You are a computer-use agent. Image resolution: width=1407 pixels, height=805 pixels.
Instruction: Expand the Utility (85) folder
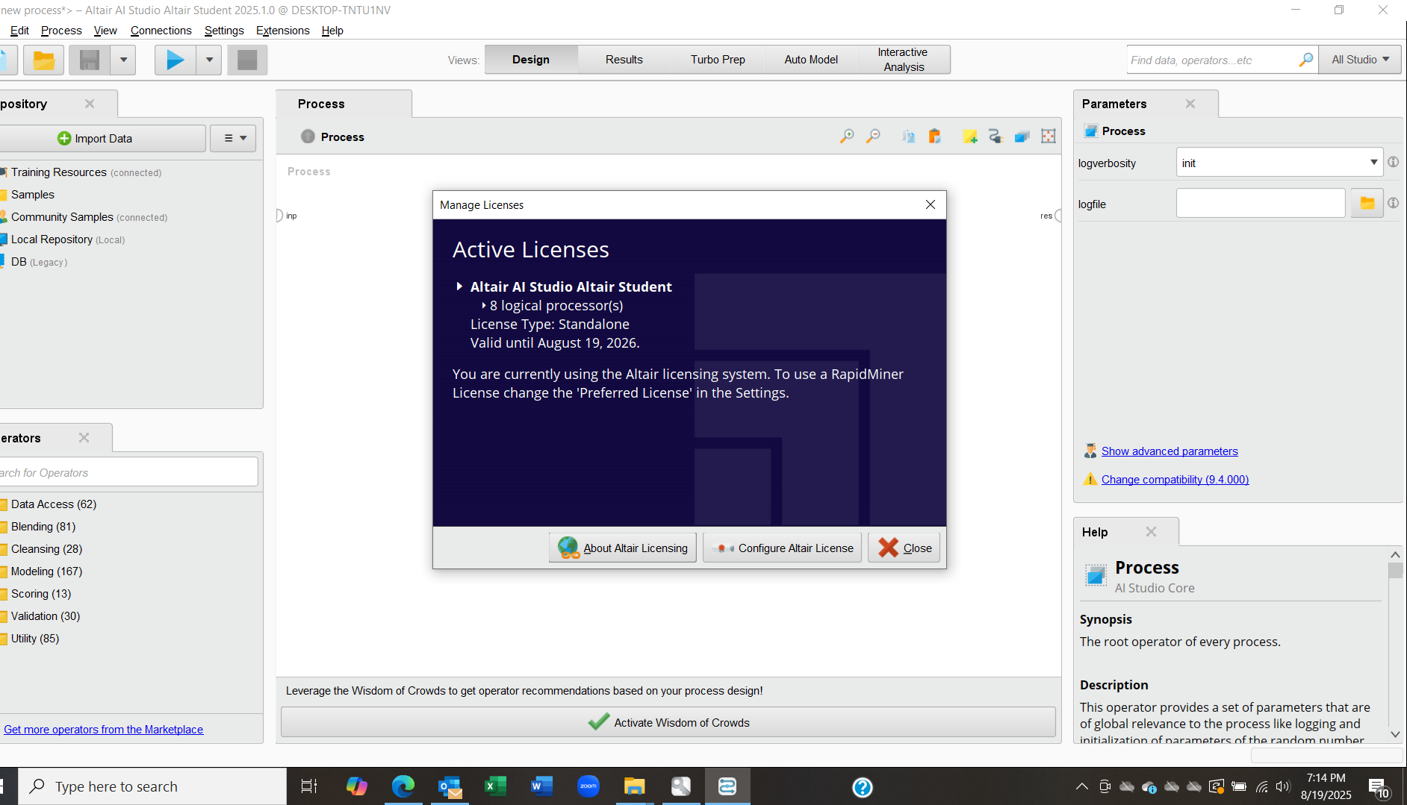(30, 639)
